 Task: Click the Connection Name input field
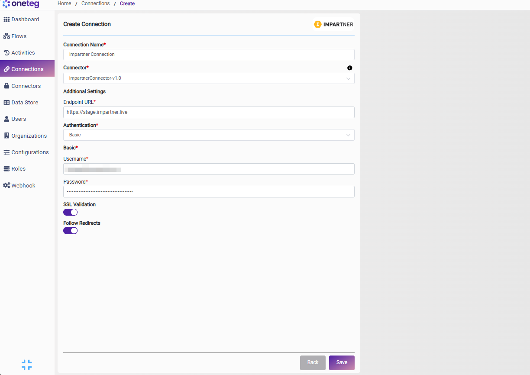point(209,55)
